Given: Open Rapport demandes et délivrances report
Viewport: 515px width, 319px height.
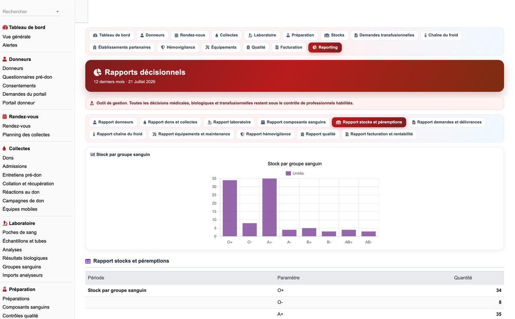Looking at the screenshot, I should point(447,122).
